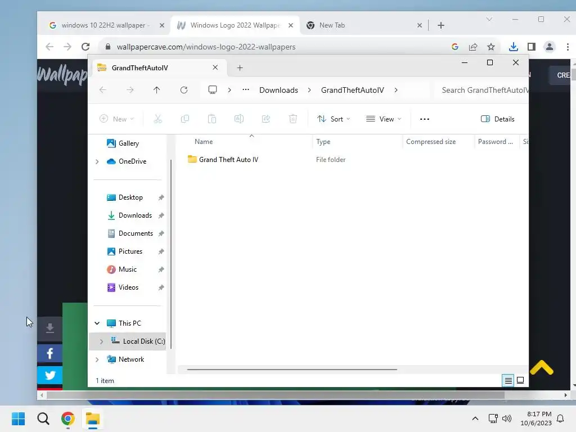Image resolution: width=576 pixels, height=432 pixels.
Task: Click the PC monitor icon in address bar
Action: (x=212, y=90)
